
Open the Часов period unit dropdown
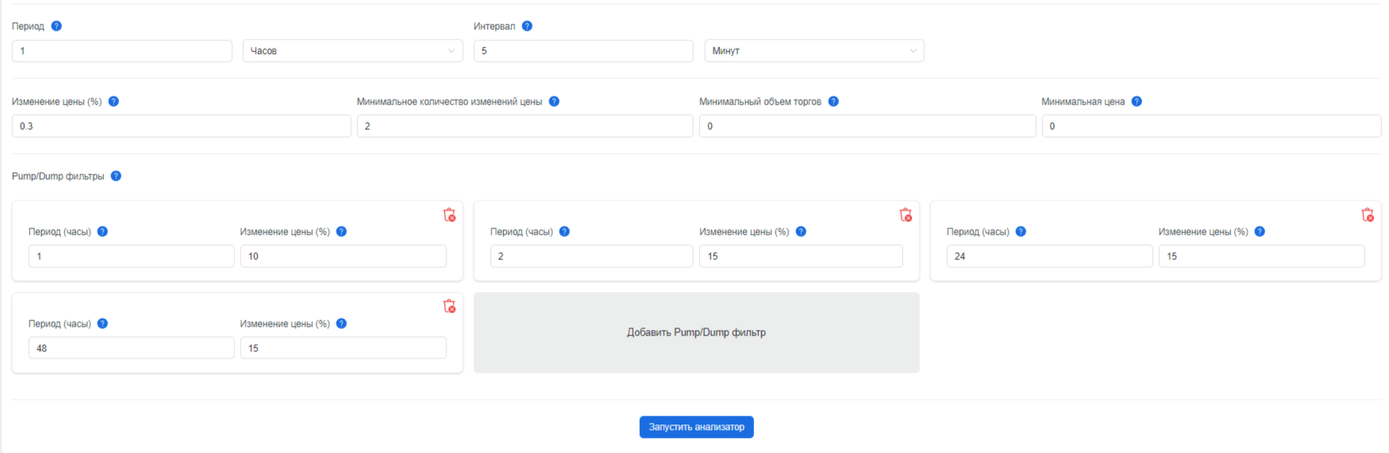[x=352, y=51]
